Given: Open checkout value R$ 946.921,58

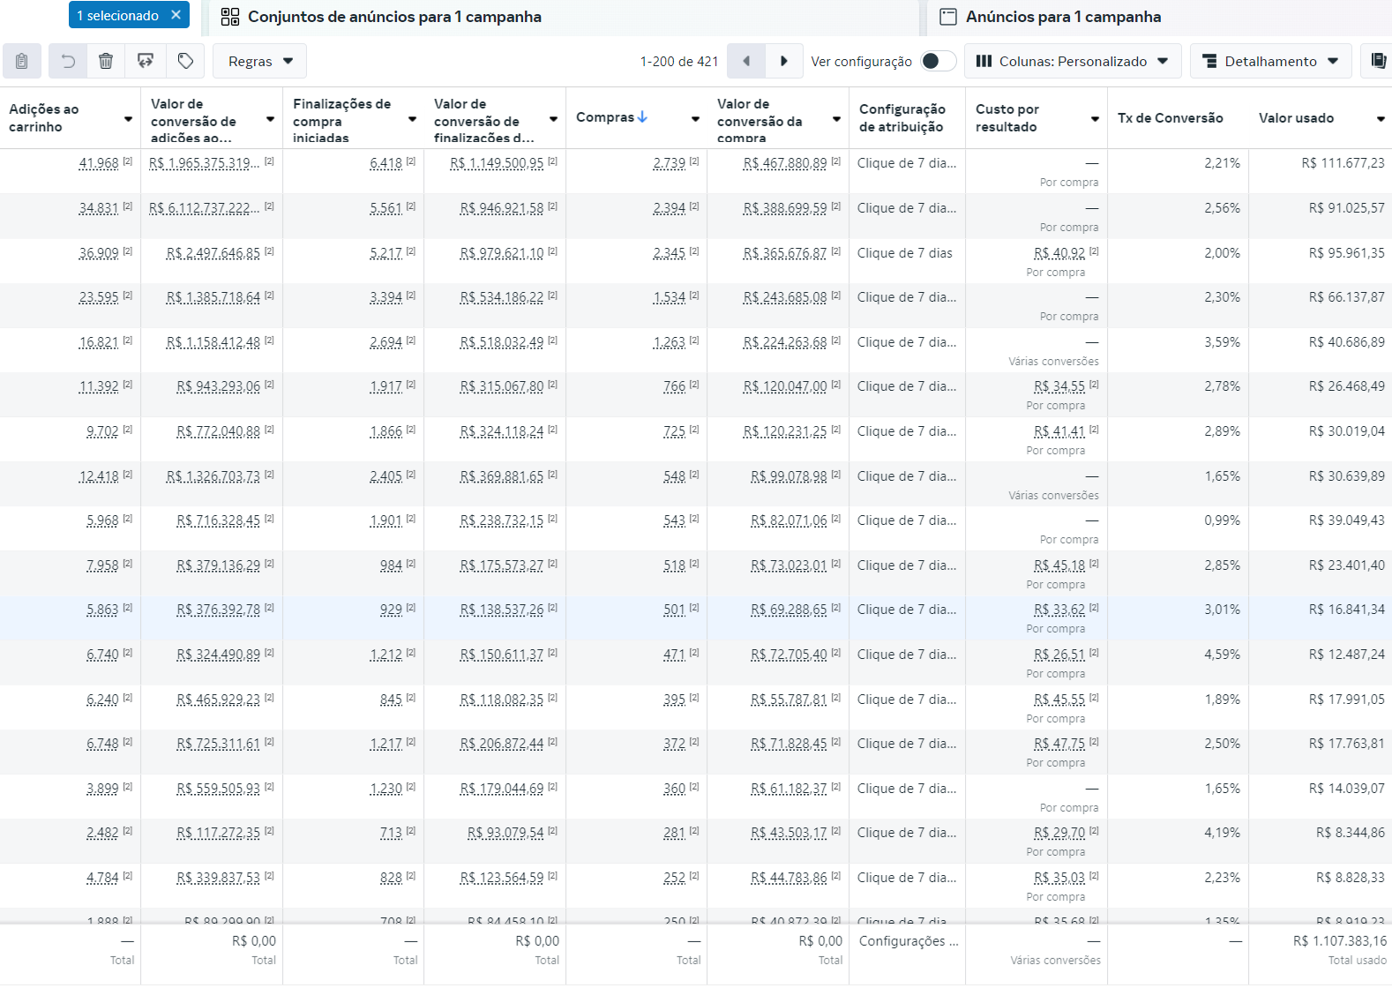Looking at the screenshot, I should (x=502, y=208).
